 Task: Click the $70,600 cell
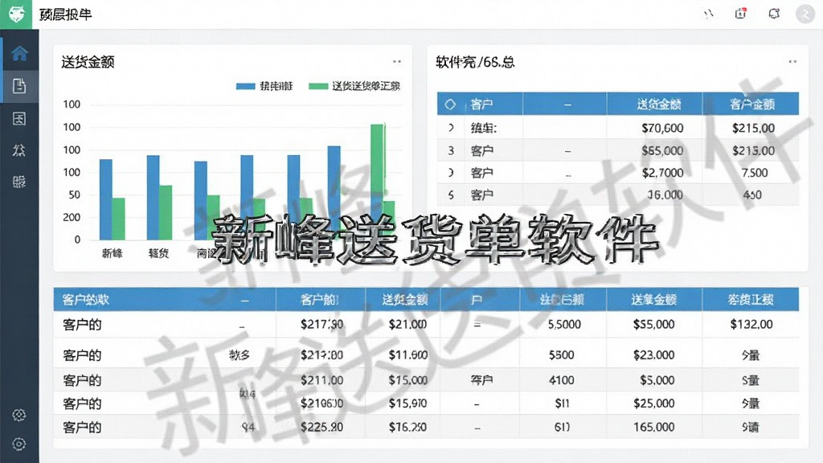[x=662, y=128]
